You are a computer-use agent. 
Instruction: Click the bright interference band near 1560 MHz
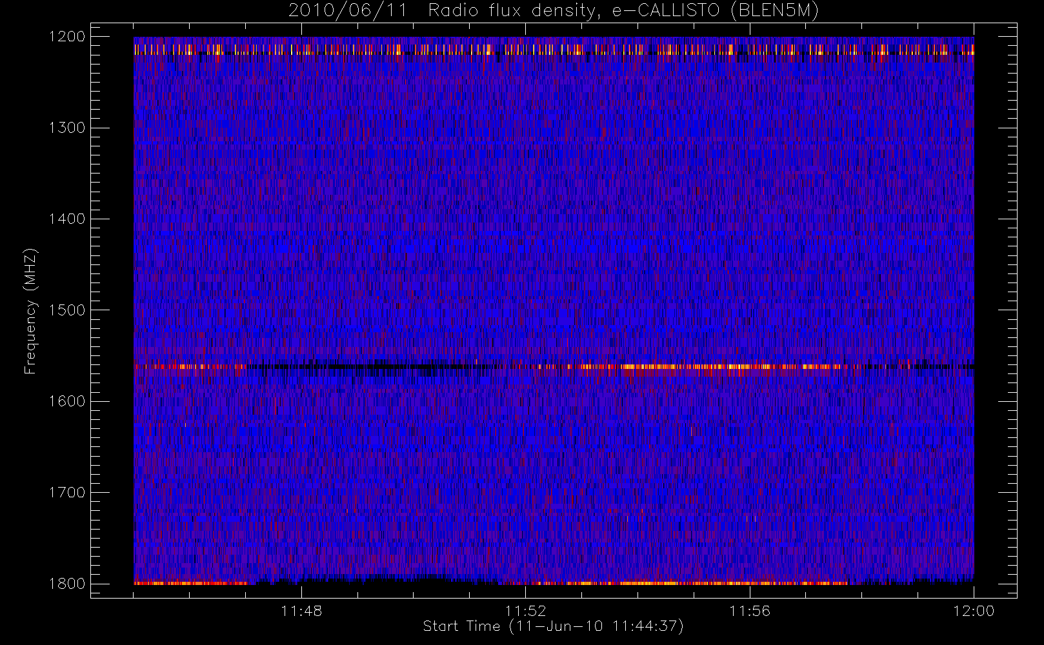pyautogui.click(x=554, y=367)
